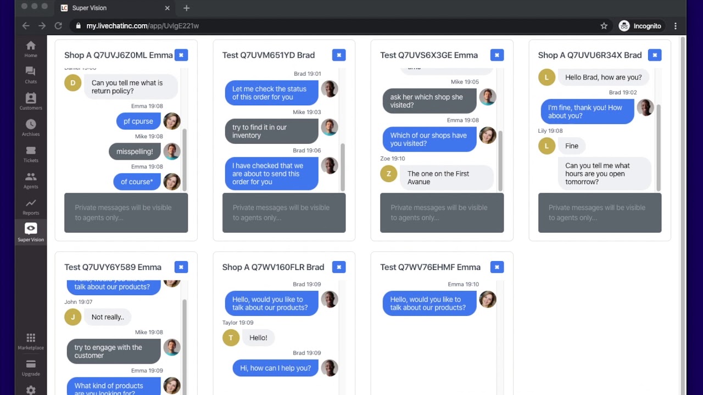The width and height of the screenshot is (703, 395).
Task: Go to Agents in the sidebar
Action: [31, 180]
